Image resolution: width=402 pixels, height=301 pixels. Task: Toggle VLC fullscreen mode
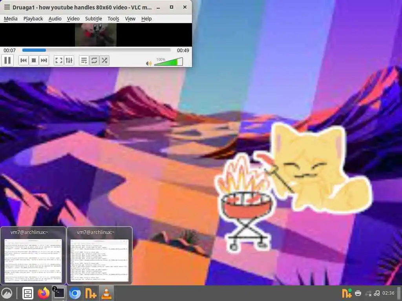pos(59,60)
